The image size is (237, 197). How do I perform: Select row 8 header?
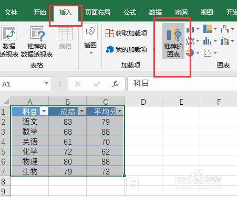(5, 181)
